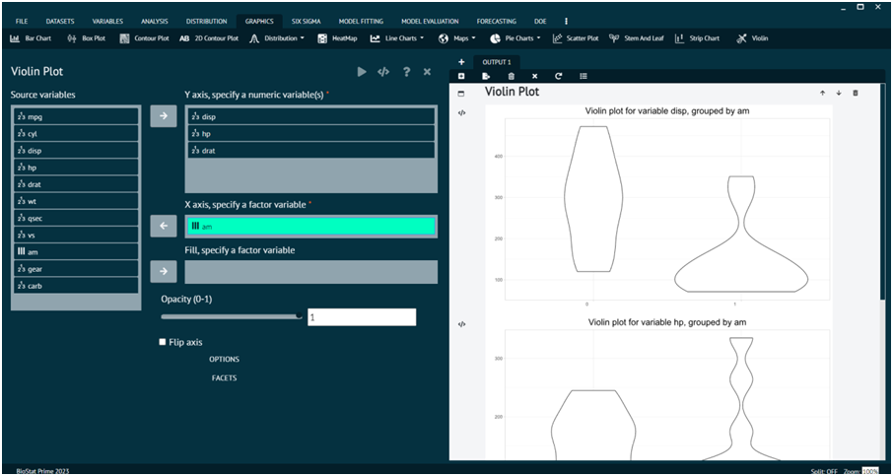
Task: Click the output pane vertical scrollbar
Action: [x=883, y=193]
